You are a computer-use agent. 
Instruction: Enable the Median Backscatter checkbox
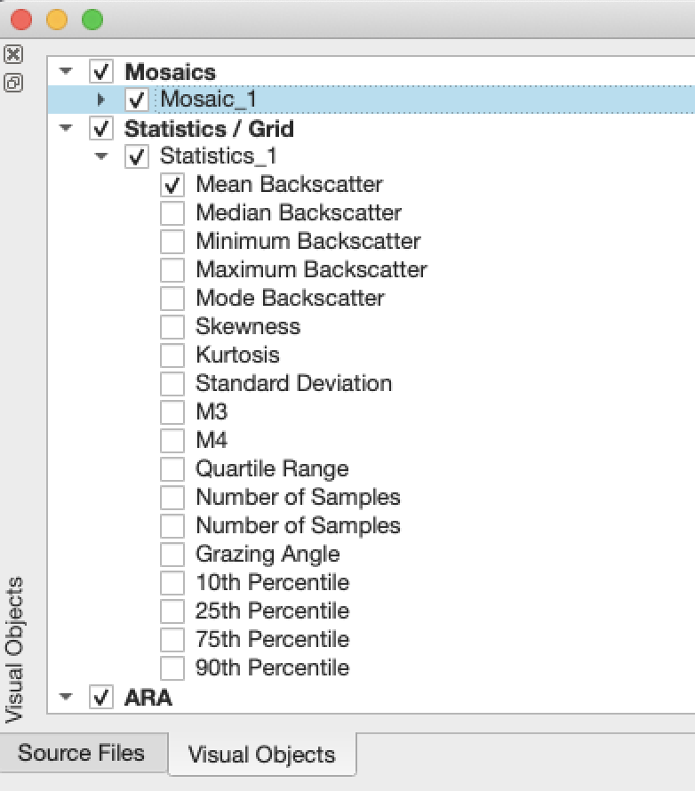click(172, 213)
